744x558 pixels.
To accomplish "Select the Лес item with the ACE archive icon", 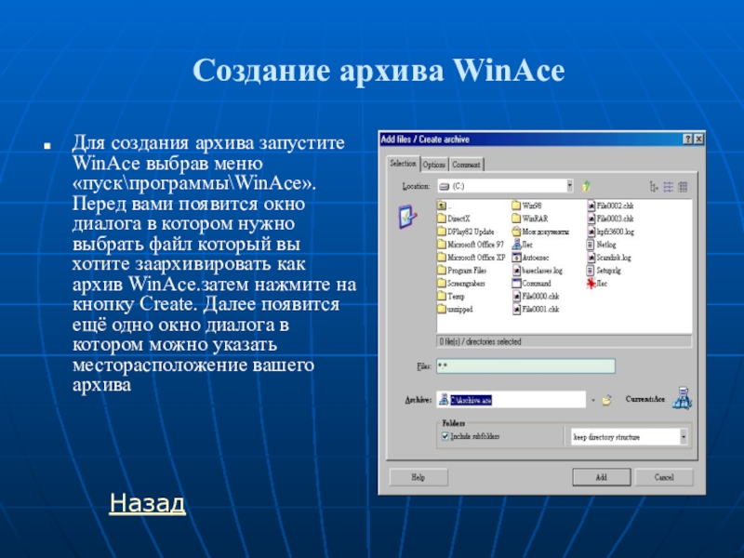I will [x=523, y=245].
